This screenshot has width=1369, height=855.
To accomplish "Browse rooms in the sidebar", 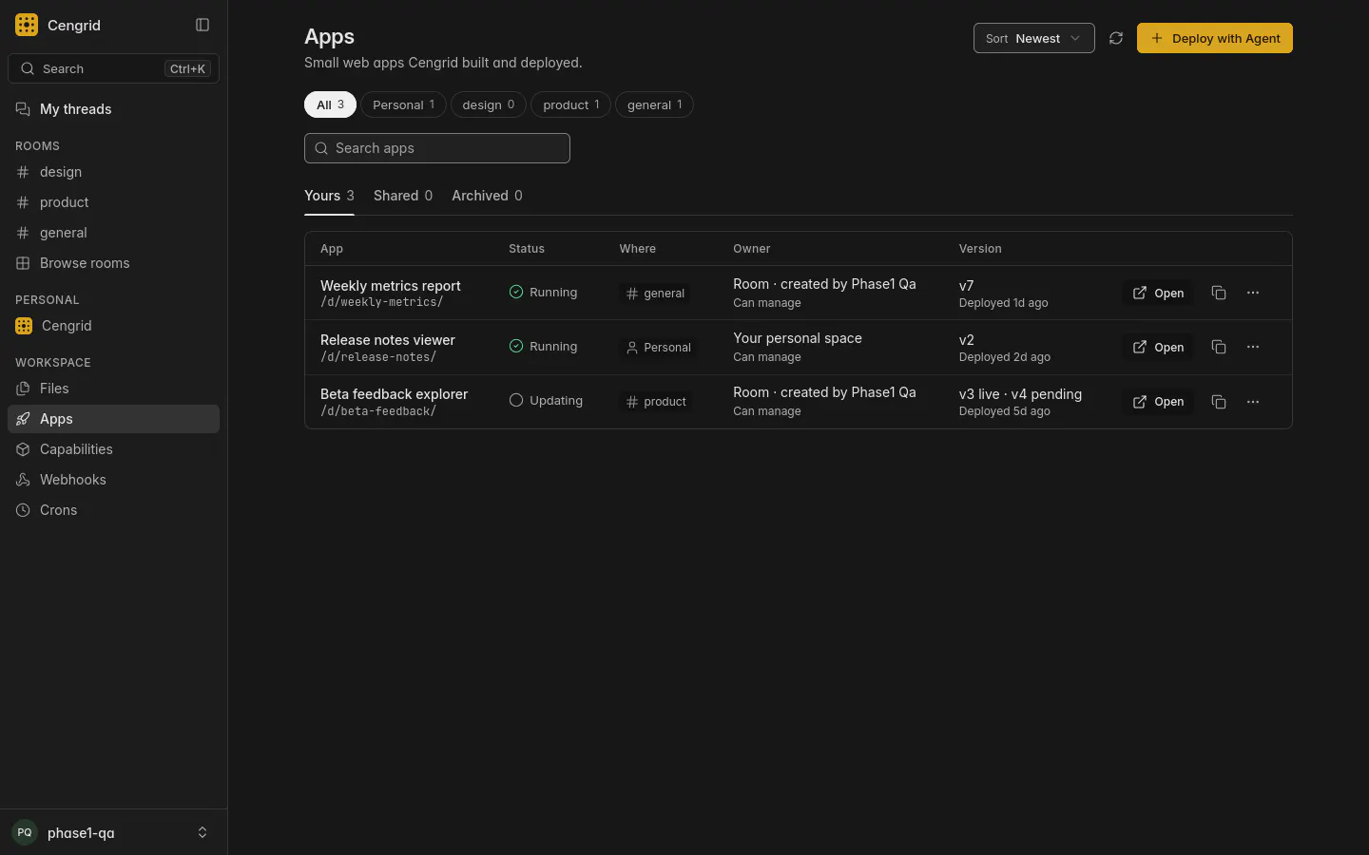I will click(114, 263).
